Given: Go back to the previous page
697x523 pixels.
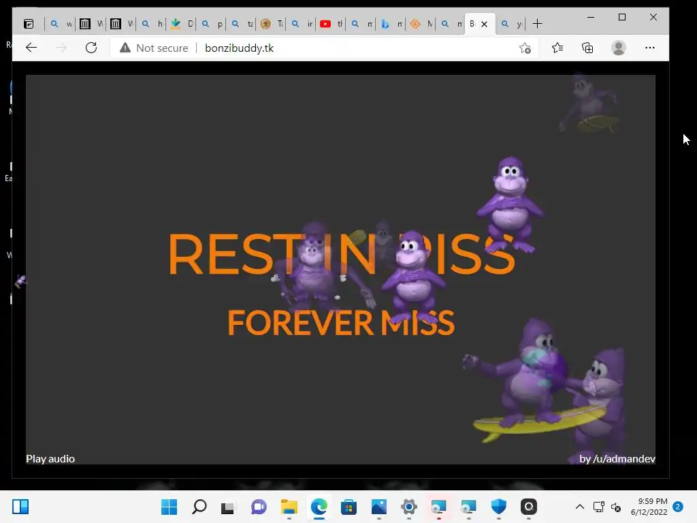Looking at the screenshot, I should [31, 48].
